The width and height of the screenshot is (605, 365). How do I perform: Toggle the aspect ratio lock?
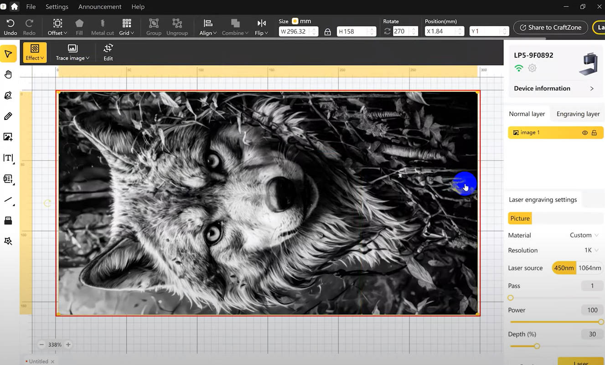point(327,32)
